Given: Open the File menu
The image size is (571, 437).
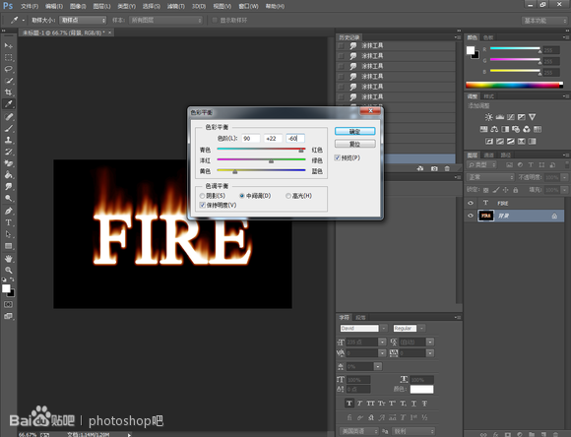Looking at the screenshot, I should click(30, 6).
